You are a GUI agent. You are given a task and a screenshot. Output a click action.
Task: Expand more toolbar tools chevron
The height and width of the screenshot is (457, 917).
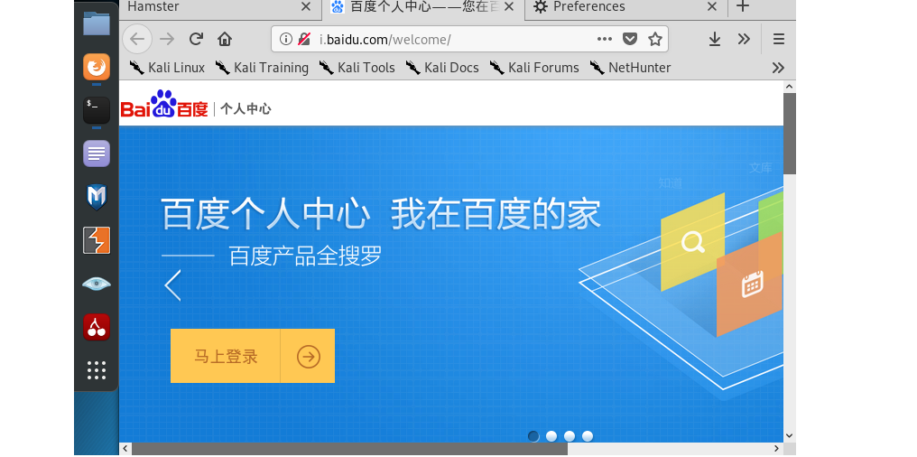tap(744, 39)
